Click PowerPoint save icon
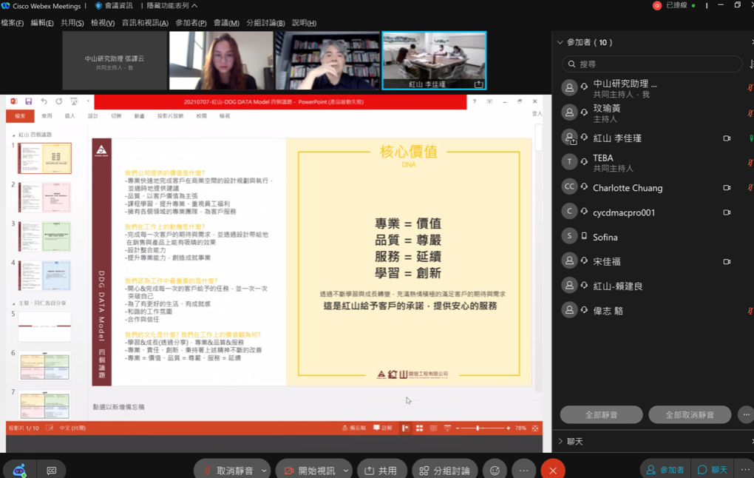 [28, 101]
